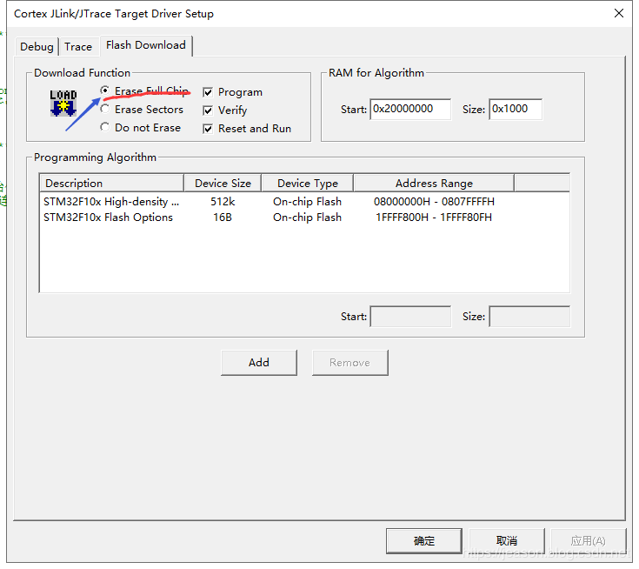Close the Target Driver Setup dialog
The image size is (639, 569).
tap(619, 13)
